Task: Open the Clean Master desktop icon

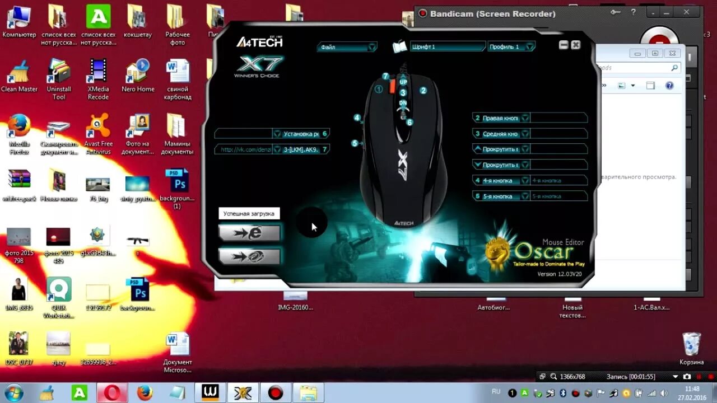Action: pos(20,76)
